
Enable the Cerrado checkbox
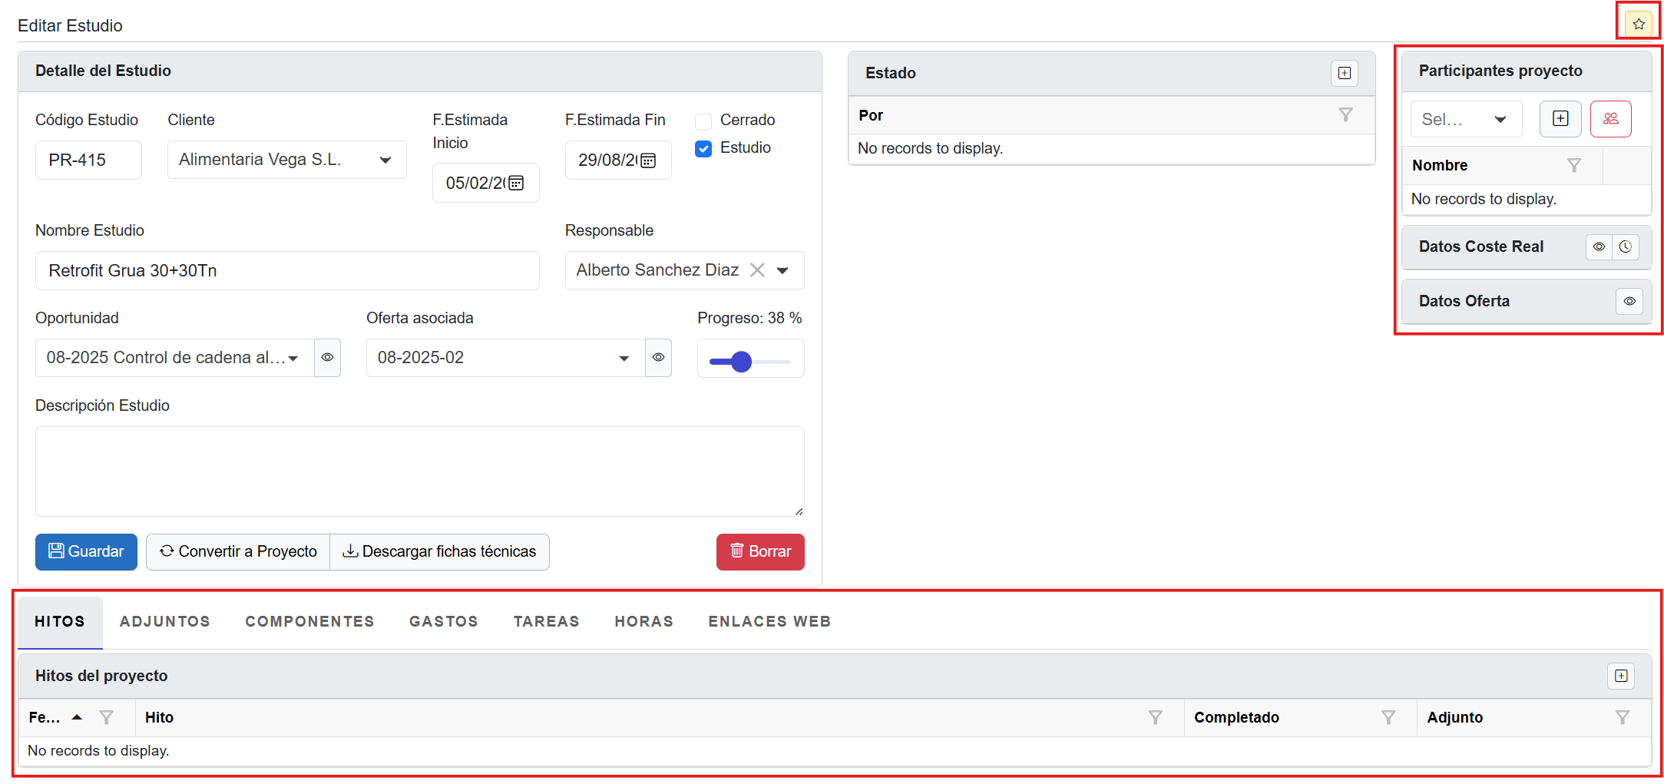click(x=703, y=121)
